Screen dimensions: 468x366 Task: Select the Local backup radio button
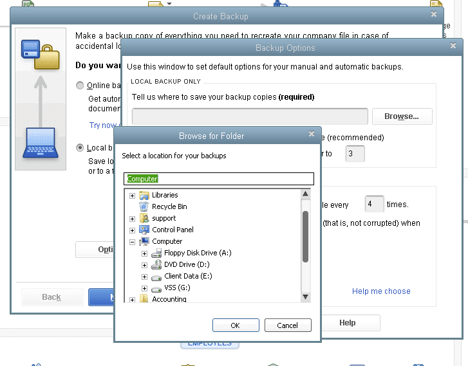(x=80, y=148)
